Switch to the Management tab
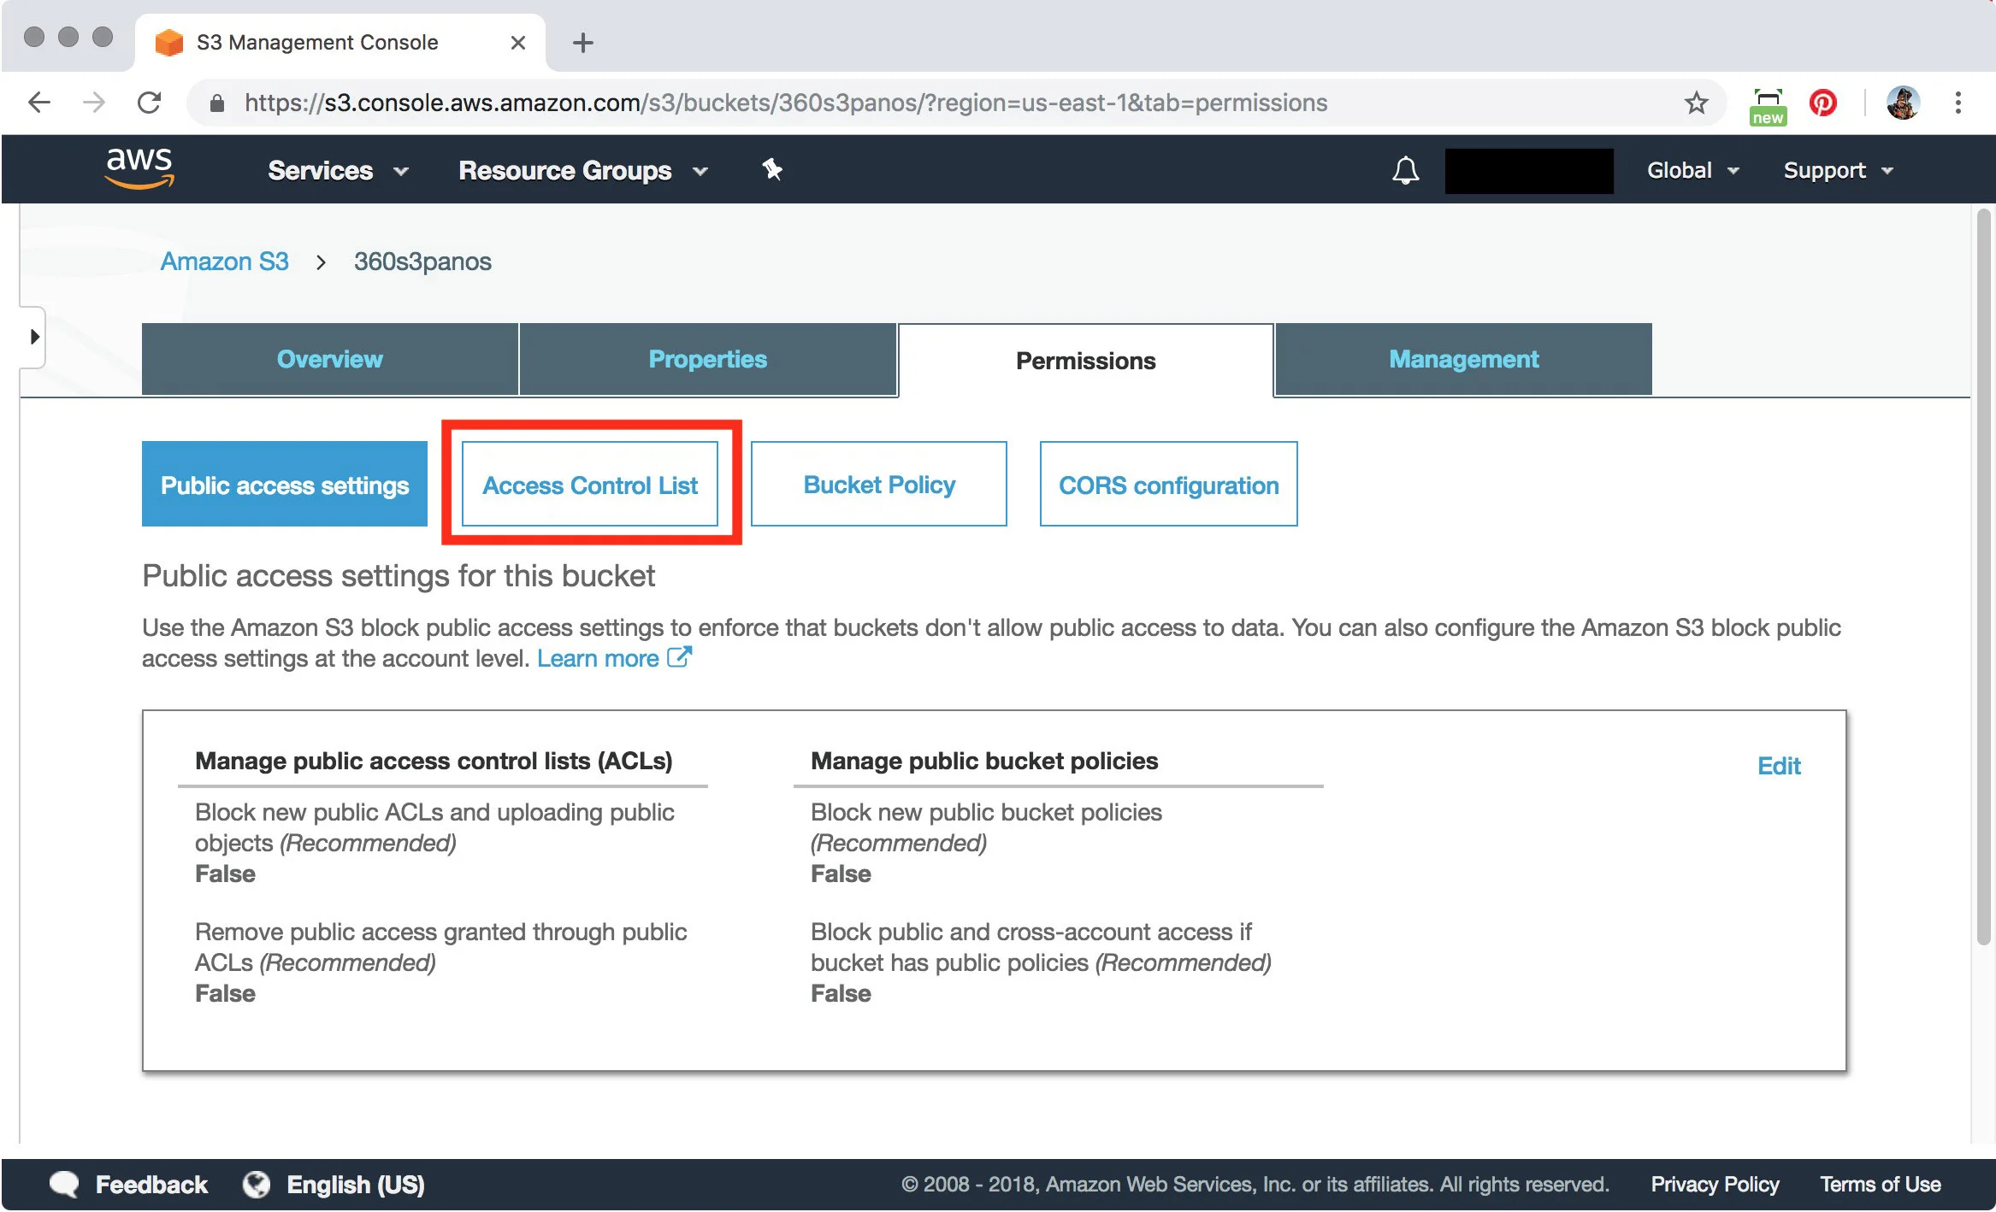1996x1212 pixels. click(x=1463, y=359)
